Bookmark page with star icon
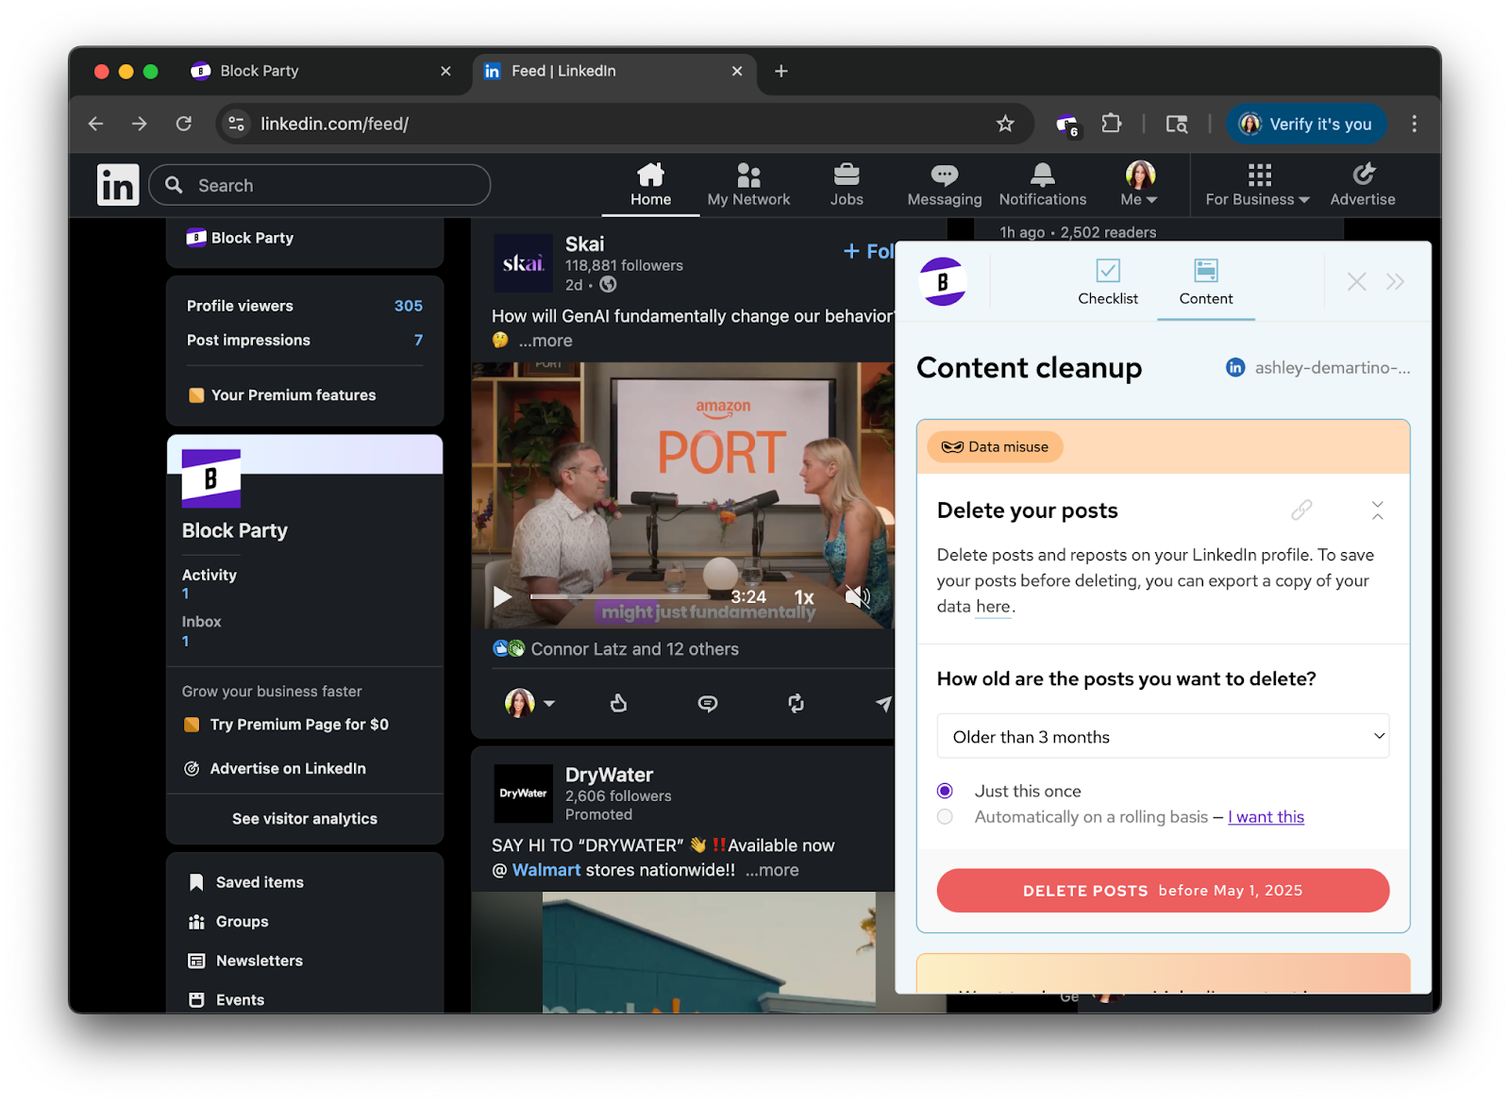Viewport: 1510px width, 1104px height. click(x=1005, y=124)
